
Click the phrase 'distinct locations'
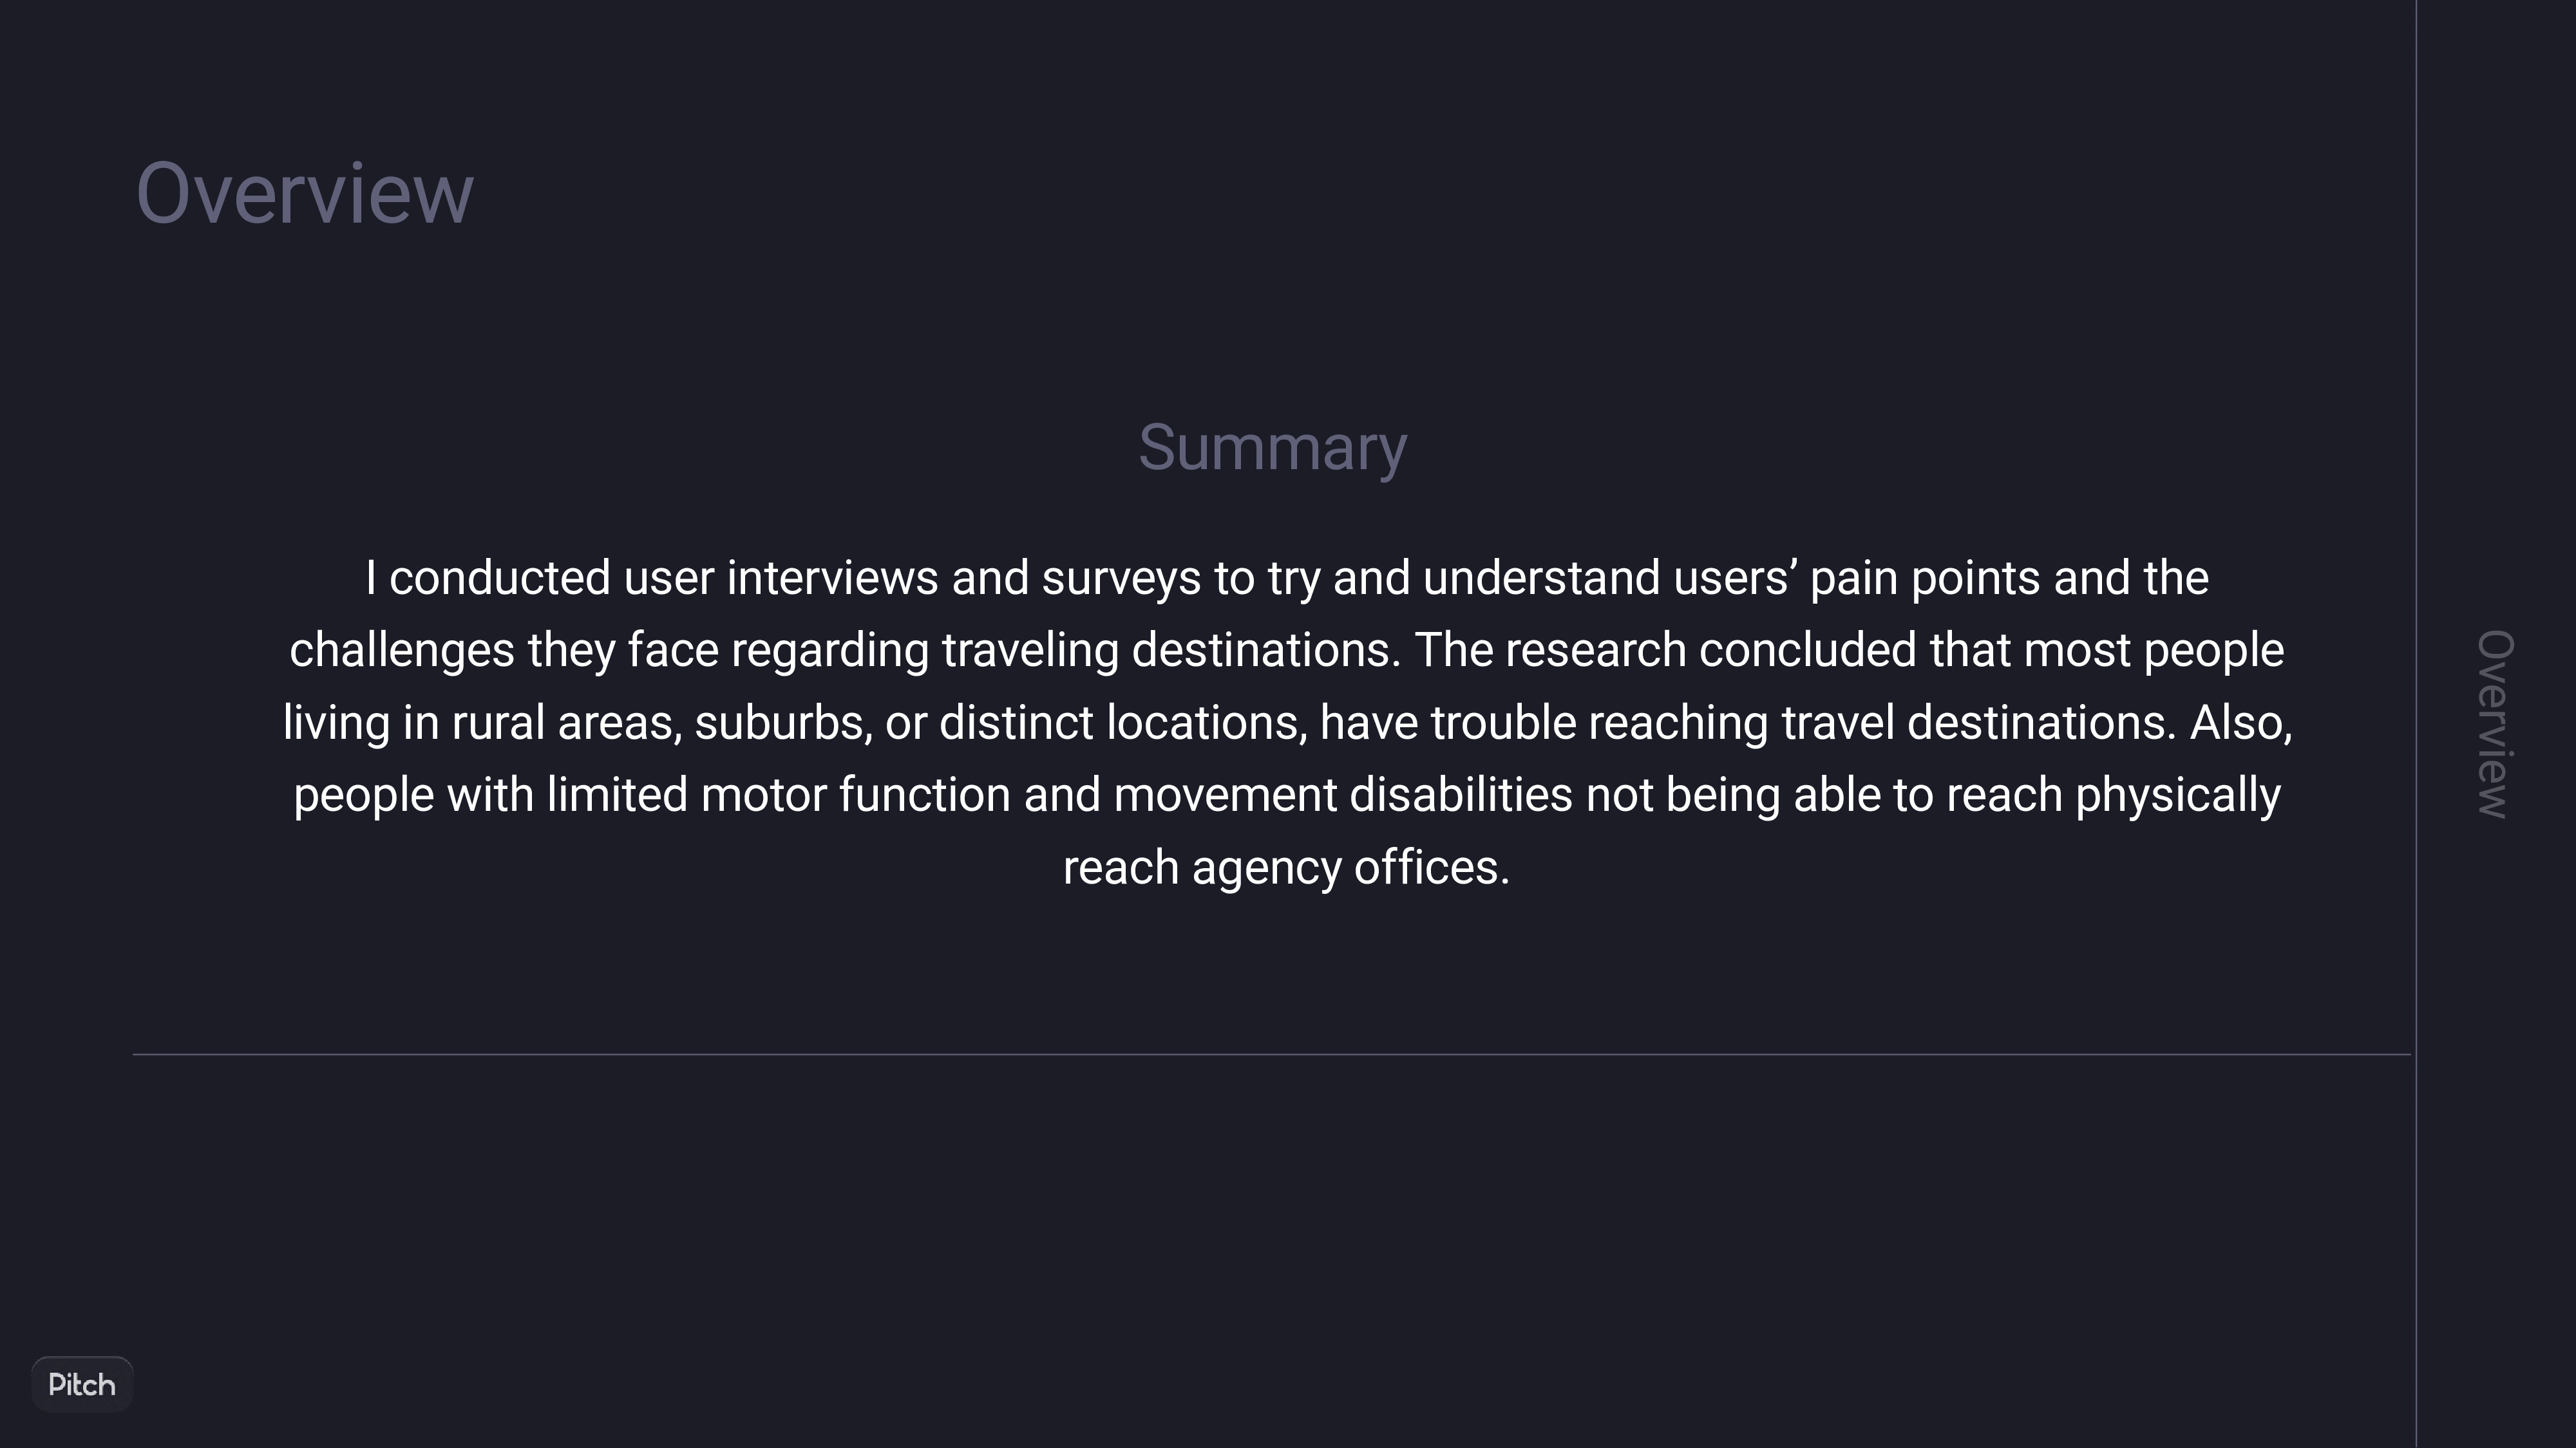point(1123,723)
